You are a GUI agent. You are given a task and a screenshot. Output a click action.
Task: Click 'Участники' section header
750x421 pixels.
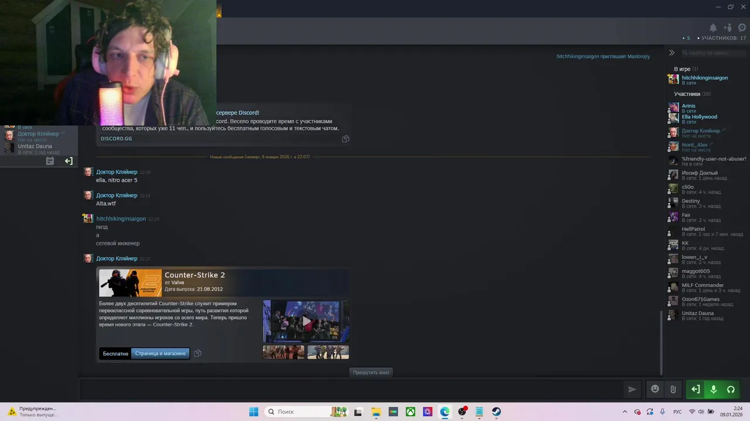(x=692, y=94)
